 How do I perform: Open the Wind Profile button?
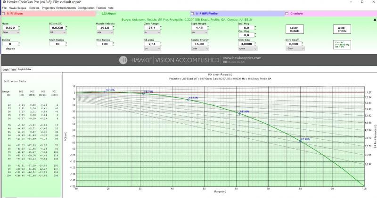tap(342, 29)
